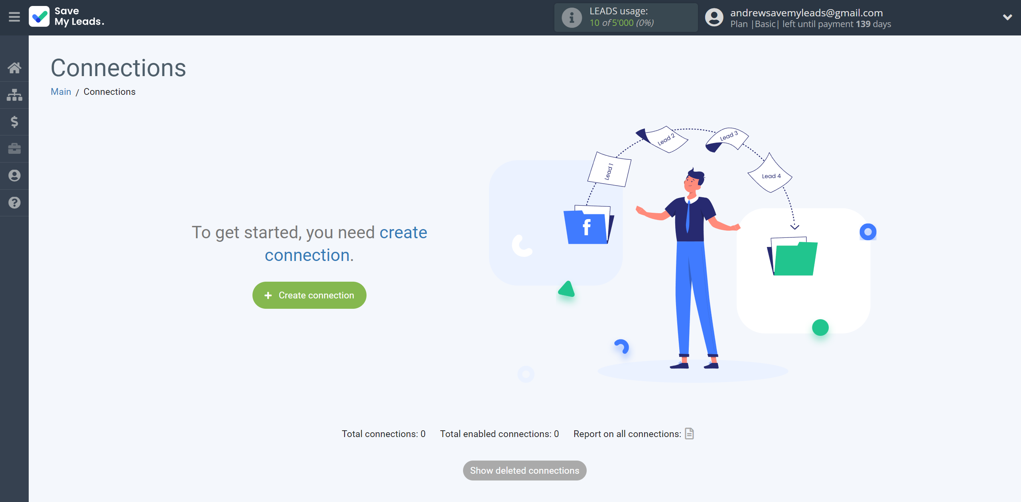Click the hamburger menu icon
1021x502 pixels.
(14, 17)
